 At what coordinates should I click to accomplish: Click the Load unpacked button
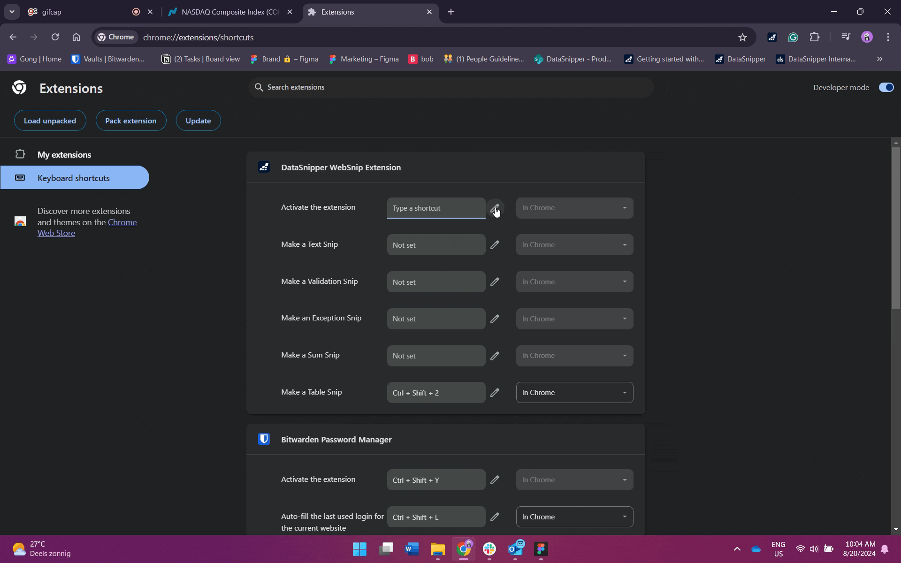[50, 121]
